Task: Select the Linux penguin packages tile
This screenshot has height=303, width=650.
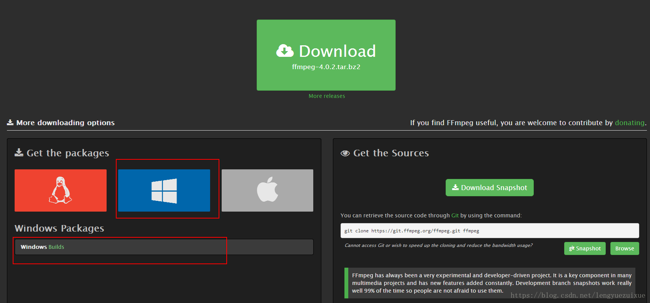Action: click(60, 190)
